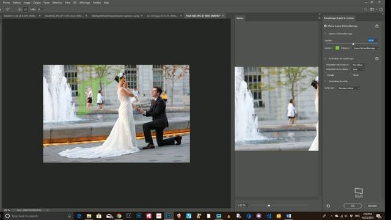Open Microsoft Edge from the taskbar
The height and width of the screenshot is (220, 391).
tap(79, 216)
